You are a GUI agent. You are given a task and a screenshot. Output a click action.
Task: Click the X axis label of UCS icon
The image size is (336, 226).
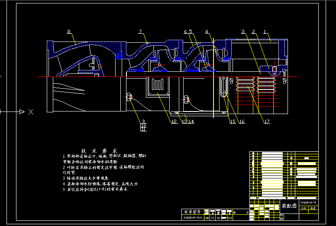coord(31,112)
